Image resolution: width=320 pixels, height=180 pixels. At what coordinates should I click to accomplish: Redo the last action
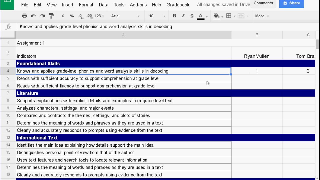point(42,16)
